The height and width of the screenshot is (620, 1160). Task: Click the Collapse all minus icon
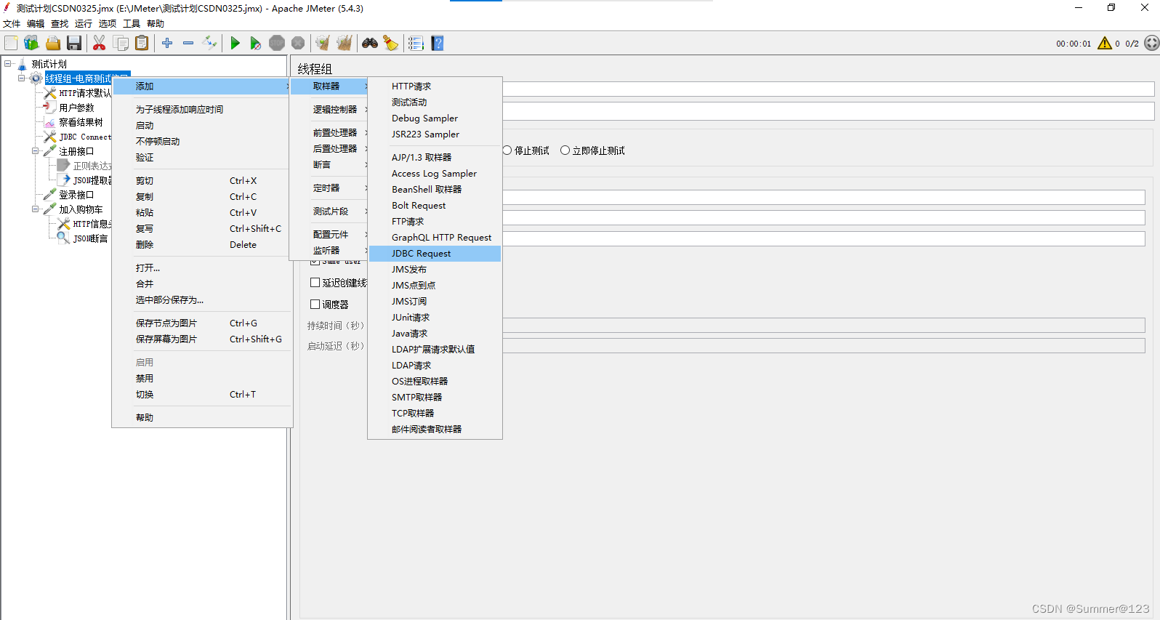(188, 43)
